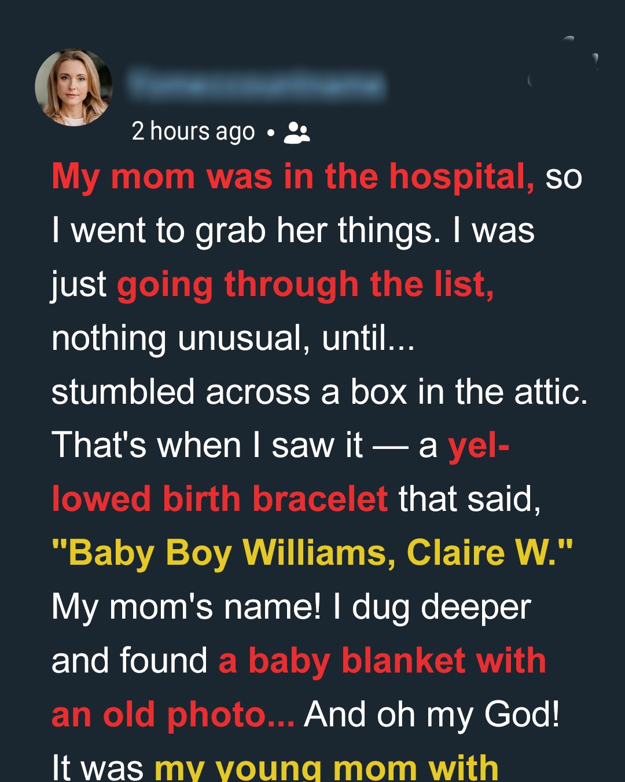Click red text 'My mom was in the hospital,'
This screenshot has width=625, height=782.
(x=293, y=176)
